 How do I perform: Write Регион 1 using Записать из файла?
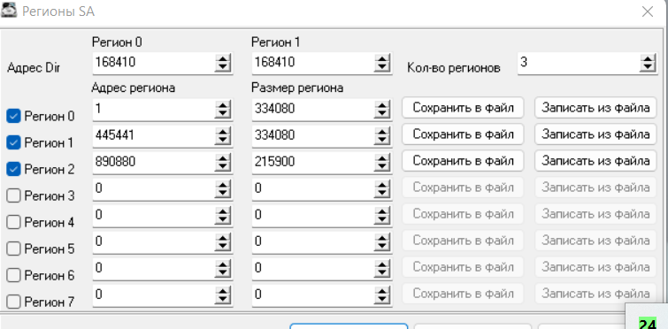tap(595, 134)
